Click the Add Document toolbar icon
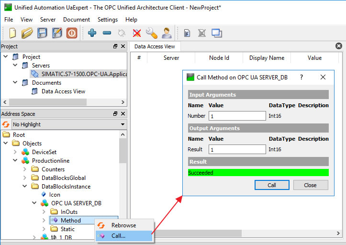The image size is (346, 245). [187, 33]
